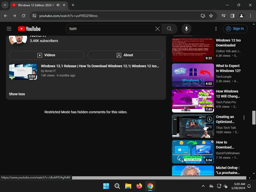Click the page vertical scrollbar thumb
This screenshot has width=256, height=192.
254,117
